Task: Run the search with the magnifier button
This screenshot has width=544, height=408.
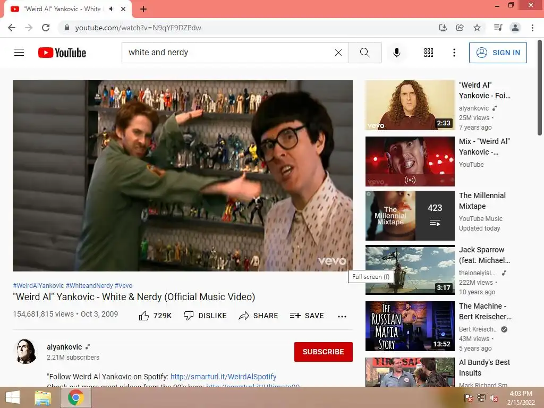Action: [x=364, y=53]
